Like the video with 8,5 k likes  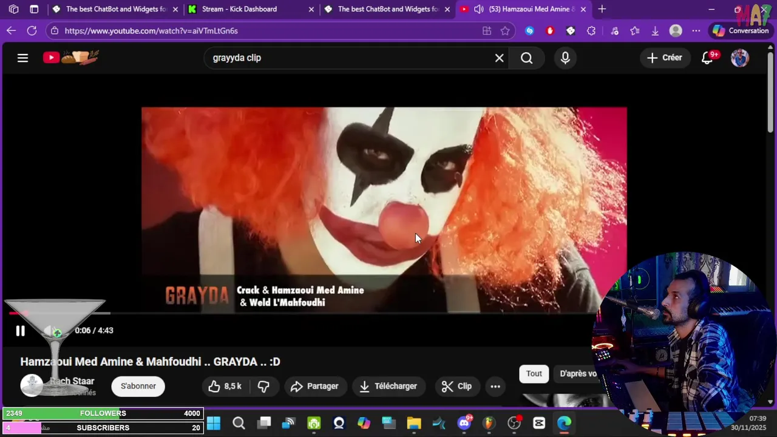pyautogui.click(x=225, y=386)
